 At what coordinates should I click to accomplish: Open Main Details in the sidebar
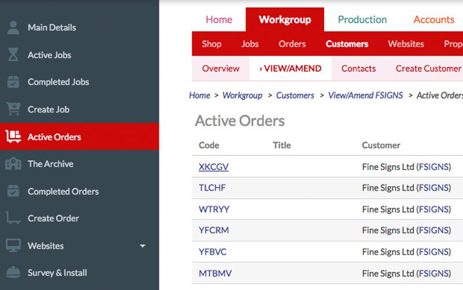[x=52, y=27]
